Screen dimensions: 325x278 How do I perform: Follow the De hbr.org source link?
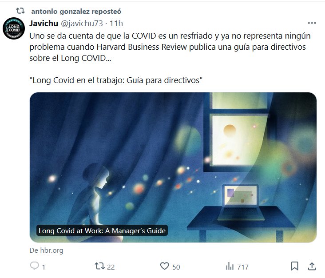pyautogui.click(x=47, y=250)
